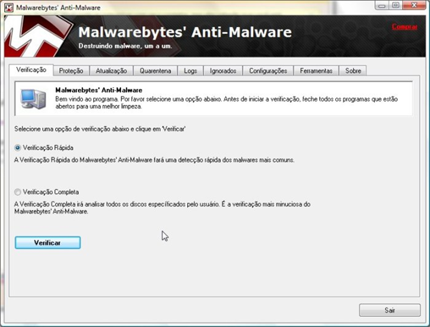Open the Logs tab
This screenshot has height=327, width=430.
pyautogui.click(x=191, y=71)
